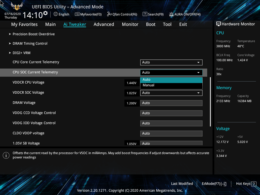Click the 1.025V VDDCR SOC value
The width and height of the screenshot is (260, 195).
(x=132, y=93)
